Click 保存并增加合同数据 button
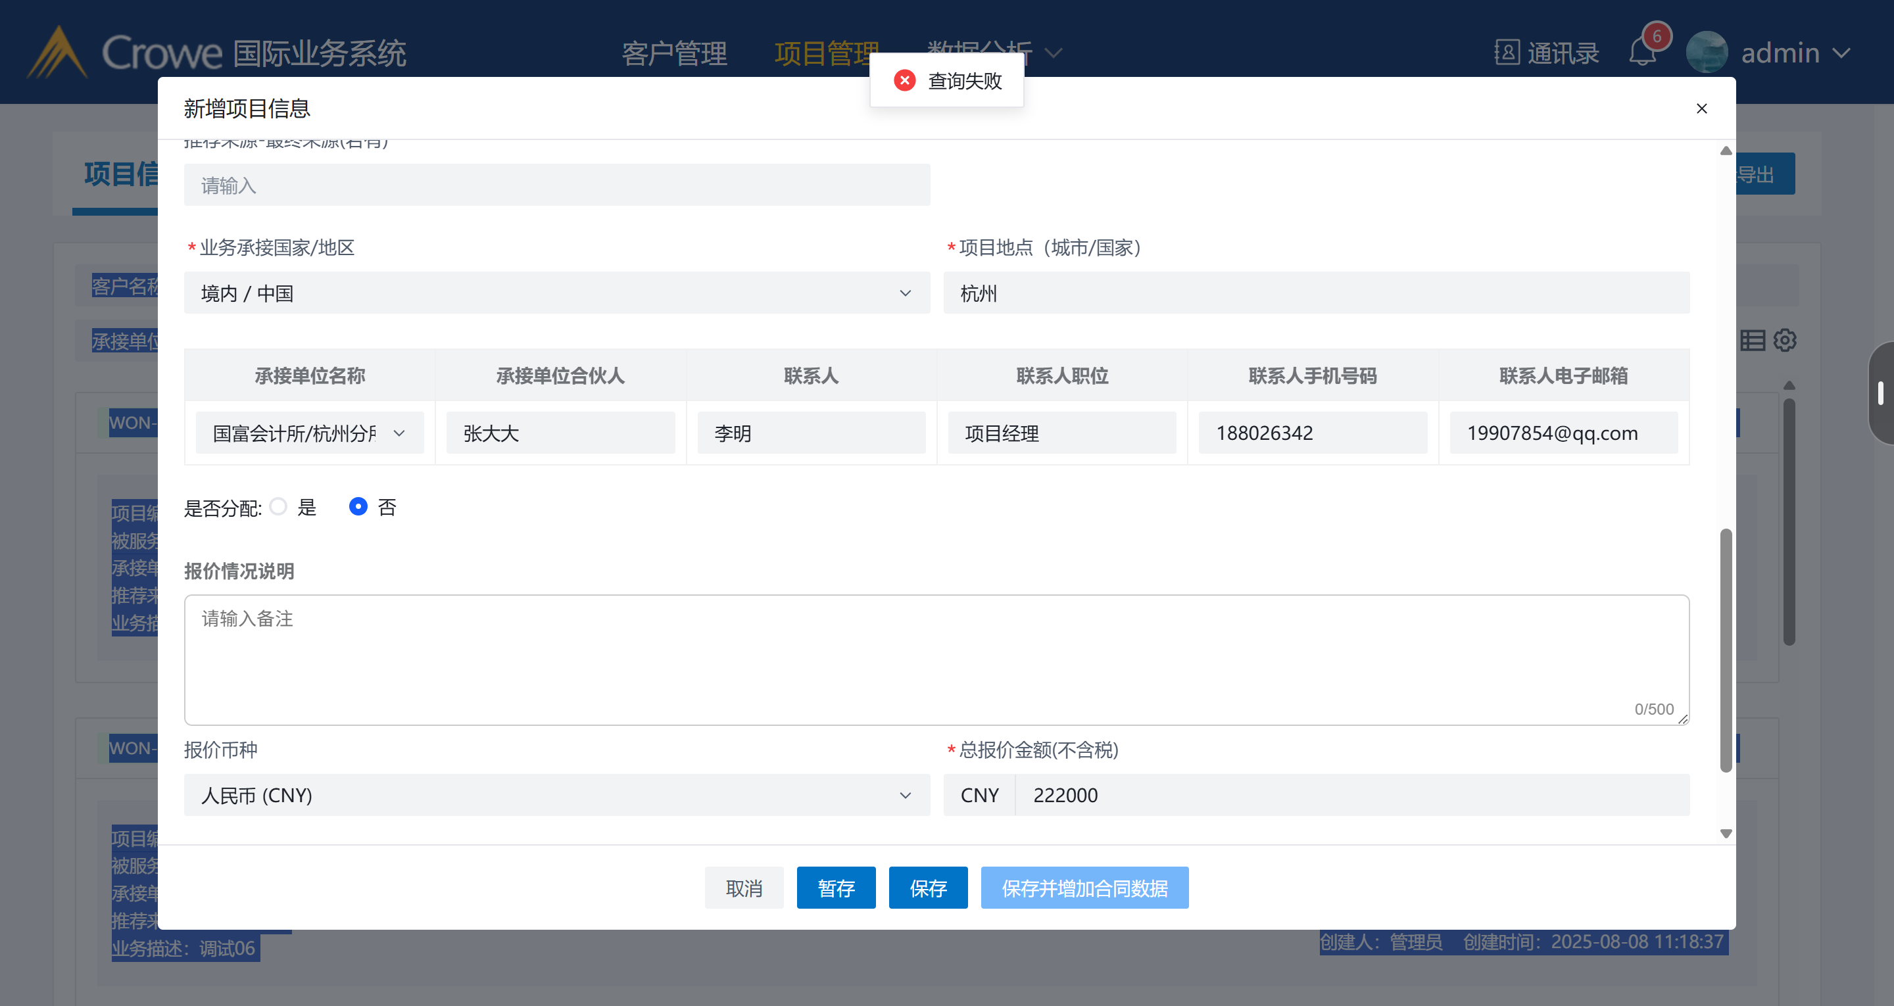This screenshot has height=1006, width=1894. [x=1084, y=888]
